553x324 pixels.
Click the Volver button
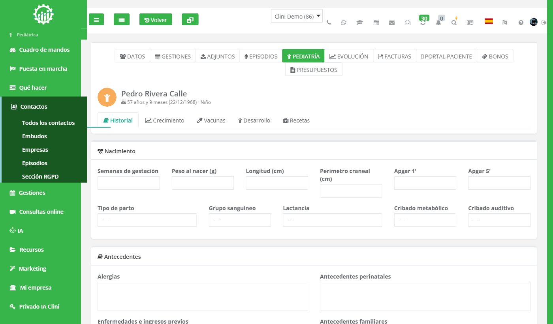(156, 20)
